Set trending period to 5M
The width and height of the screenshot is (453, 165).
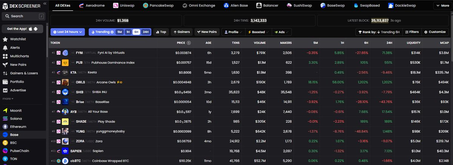click(120, 32)
